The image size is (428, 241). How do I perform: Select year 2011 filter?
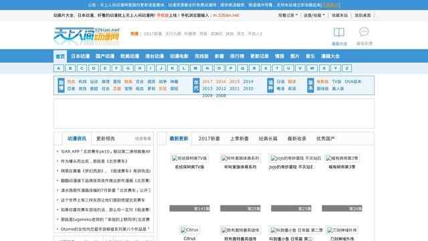point(235,89)
